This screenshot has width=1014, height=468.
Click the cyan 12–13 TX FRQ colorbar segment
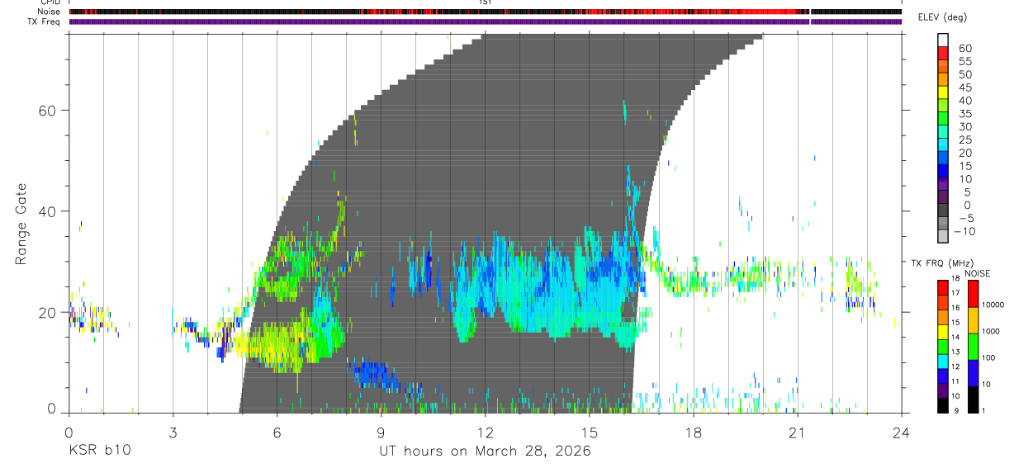point(942,361)
